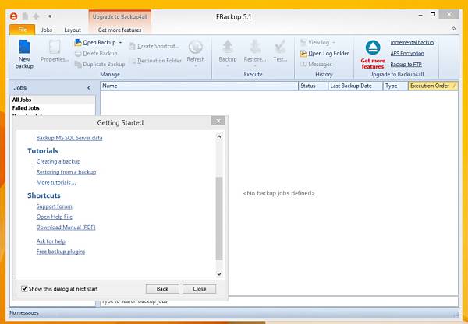468x324 pixels.
Task: Sort by Execution Order column header
Action: 433,86
